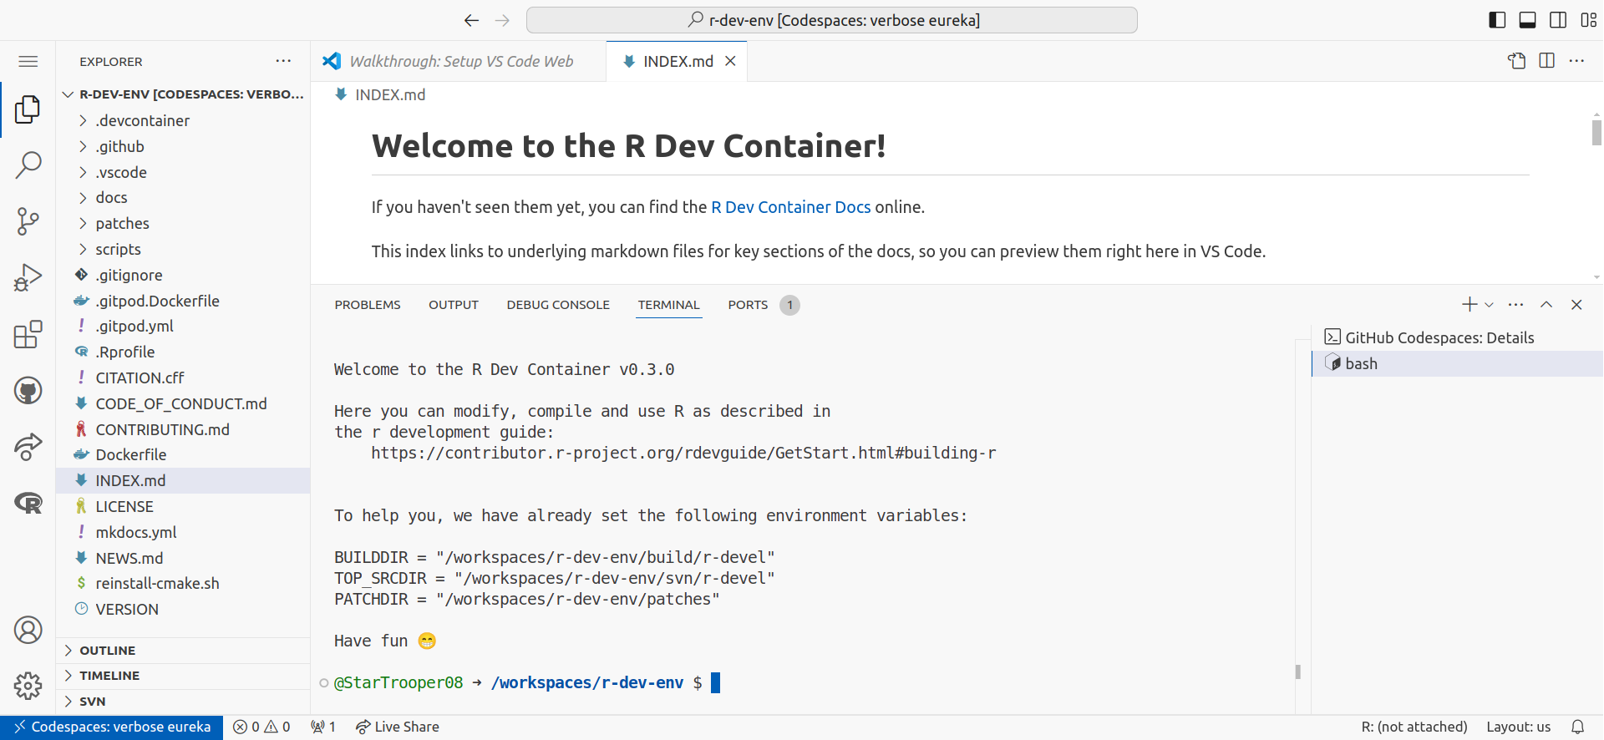Toggle the bottom panel visibility
1604x740 pixels.
pyautogui.click(x=1527, y=20)
